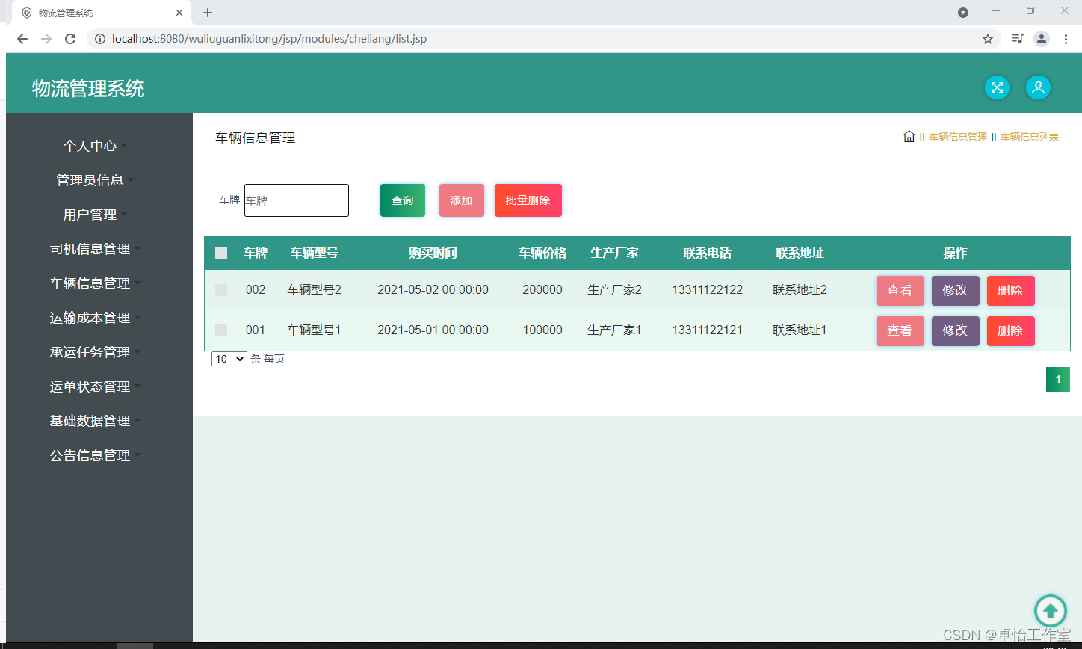
Task: Open the per-page count dropdown
Action: pyautogui.click(x=229, y=359)
